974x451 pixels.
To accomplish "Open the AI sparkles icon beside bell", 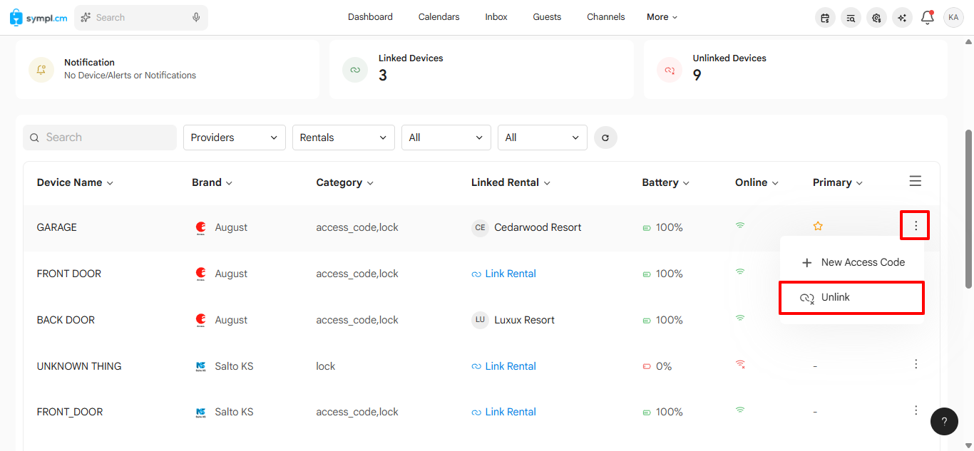I will click(x=902, y=18).
